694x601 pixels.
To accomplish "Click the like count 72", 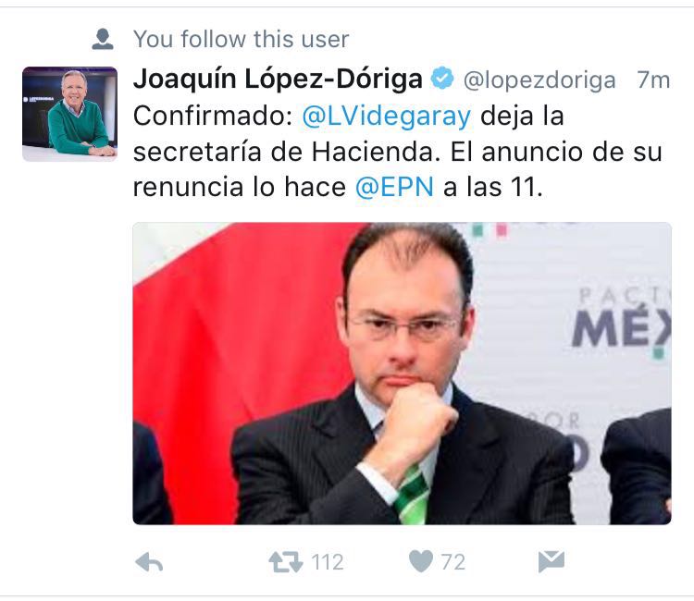I will tap(453, 562).
